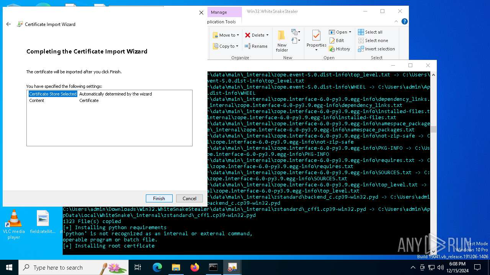Click the Properties icon in ribbon

click(x=316, y=36)
